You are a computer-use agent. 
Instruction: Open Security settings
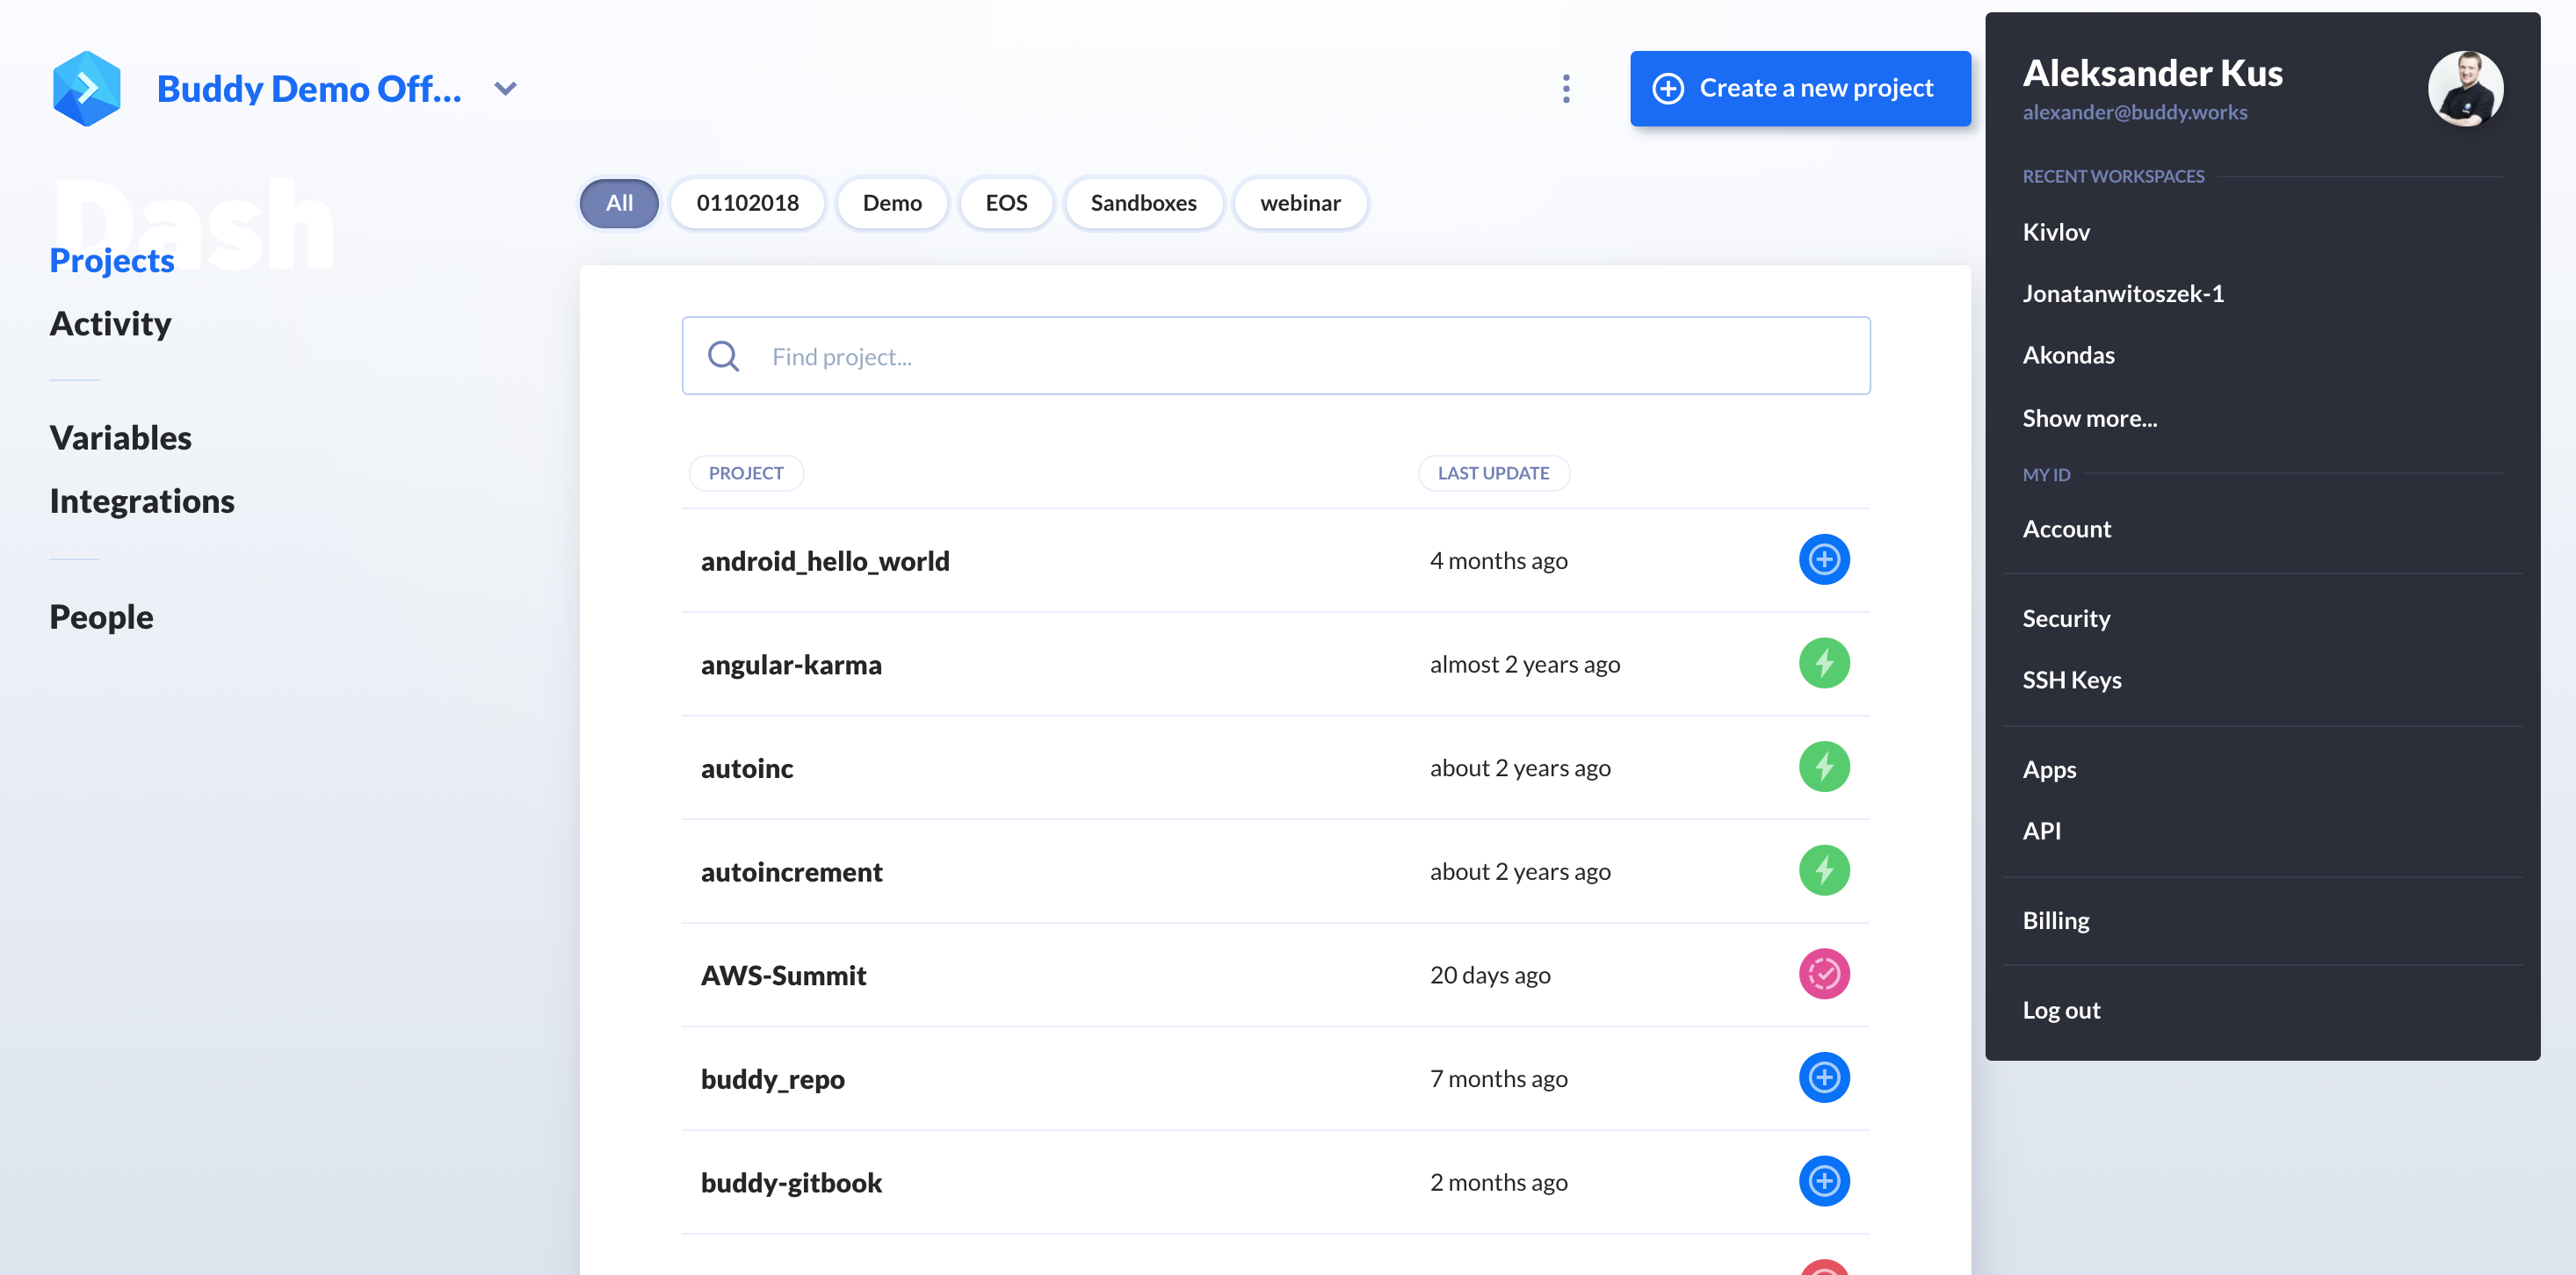(2066, 618)
